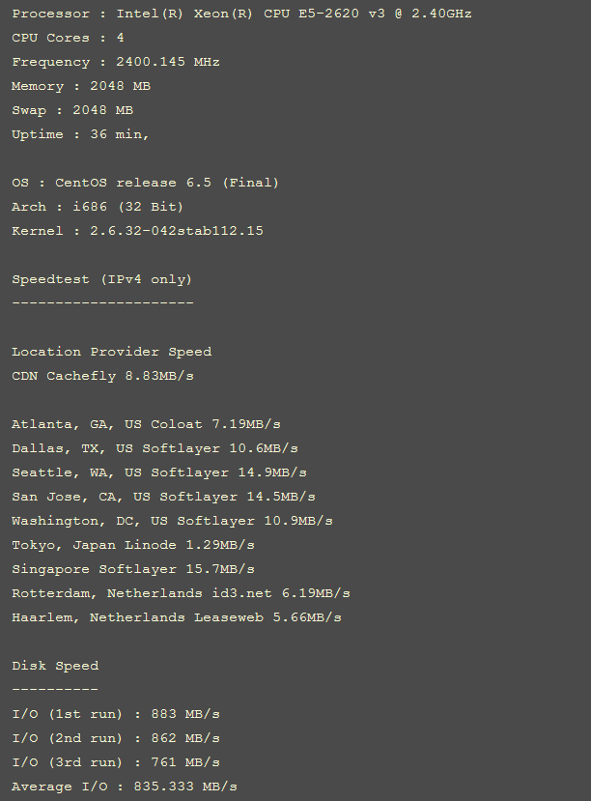Click the Speedtest (IPv4 only) heading
This screenshot has height=801, width=591.
(102, 279)
